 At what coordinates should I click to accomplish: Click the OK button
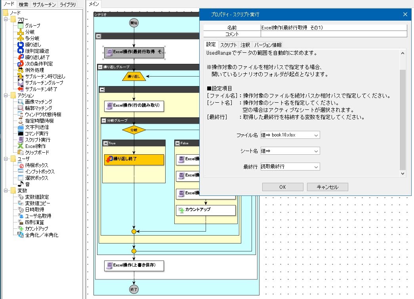coord(282,187)
